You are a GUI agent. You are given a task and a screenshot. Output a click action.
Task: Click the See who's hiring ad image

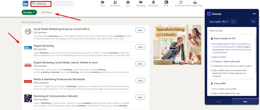click(x=177, y=45)
